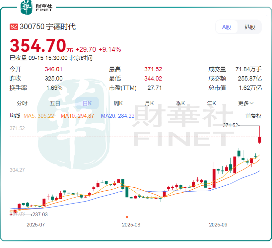Click the percentage change +9.14%

[x=110, y=49]
